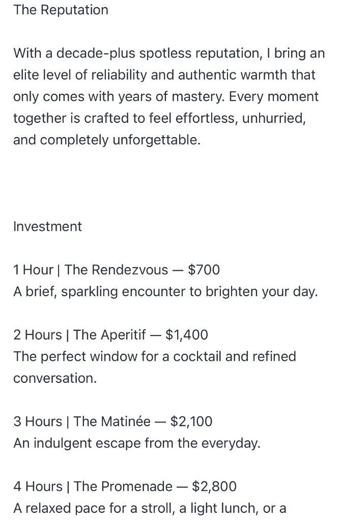Viewport: 340px width, 522px height.
Task: Click the "3 Hours" duration label
Action: tap(37, 422)
